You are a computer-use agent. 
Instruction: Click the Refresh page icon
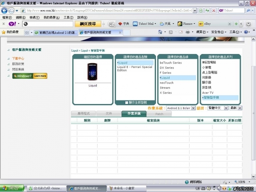(207, 11)
